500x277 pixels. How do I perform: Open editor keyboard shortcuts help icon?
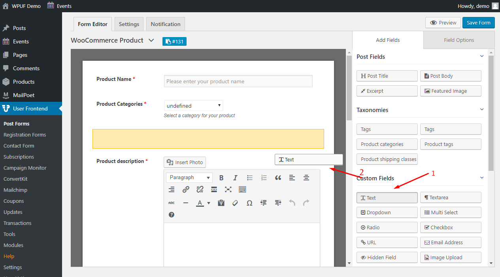point(172,215)
